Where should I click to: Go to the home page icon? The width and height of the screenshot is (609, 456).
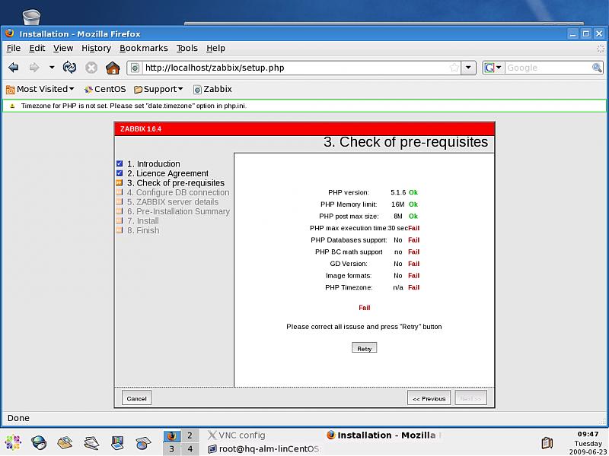tap(113, 68)
